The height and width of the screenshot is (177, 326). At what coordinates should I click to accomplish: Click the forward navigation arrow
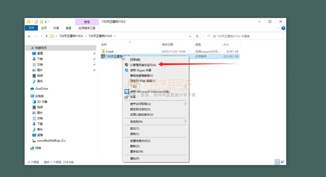[36, 36]
